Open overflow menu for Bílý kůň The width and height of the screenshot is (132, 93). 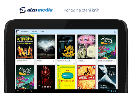click(x=53, y=61)
